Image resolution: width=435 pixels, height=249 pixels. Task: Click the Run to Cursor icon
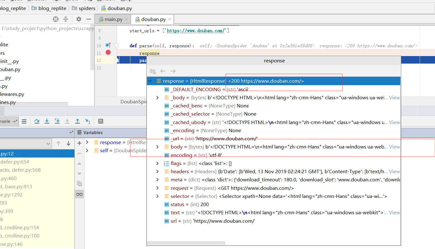coord(88,121)
